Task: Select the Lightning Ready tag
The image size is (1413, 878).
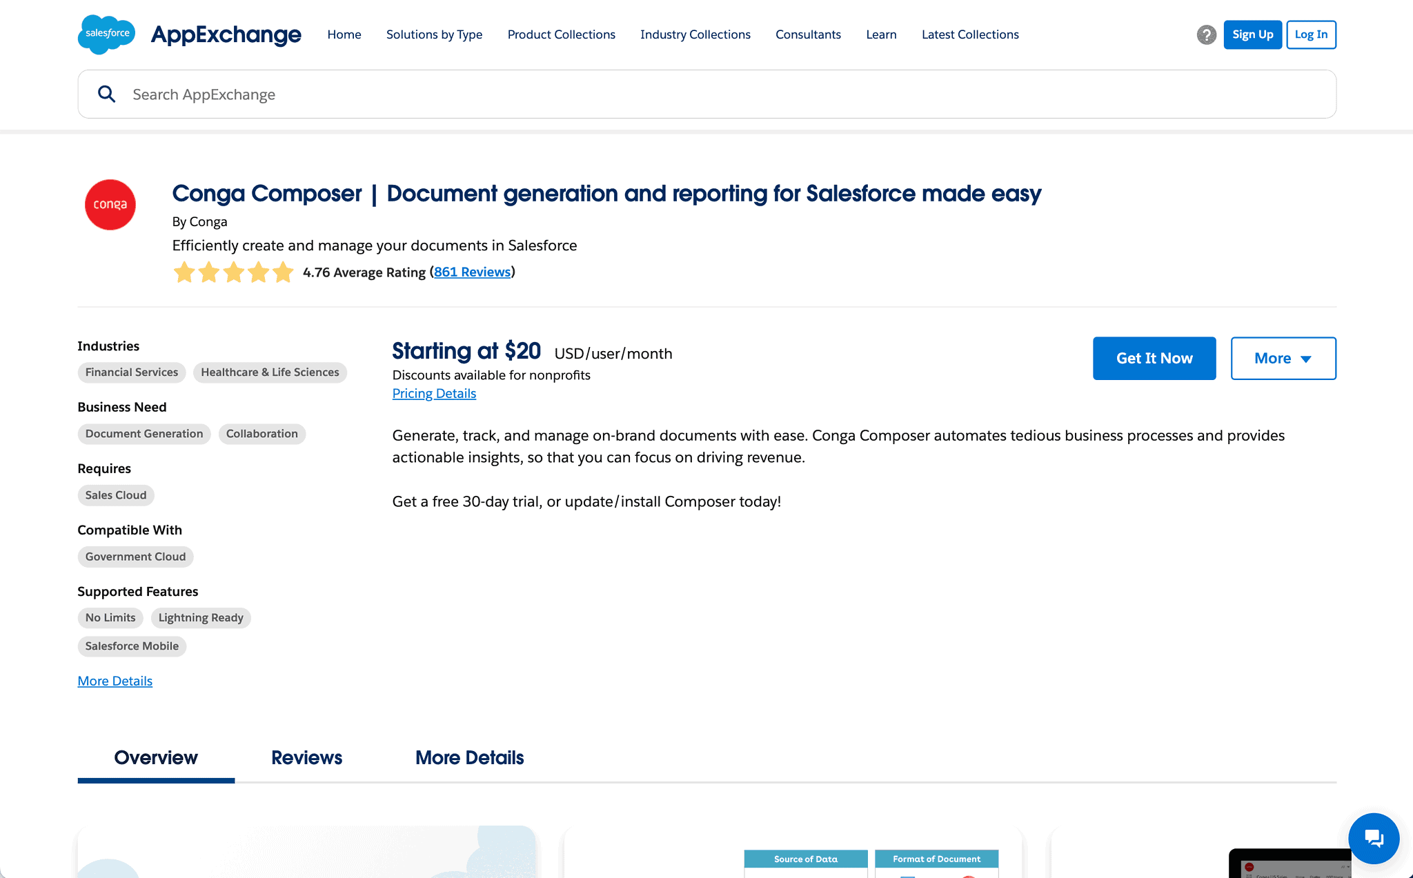Action: [201, 618]
